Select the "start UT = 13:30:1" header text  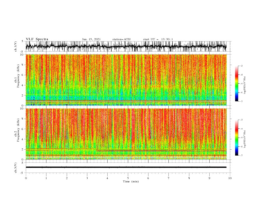click(158, 39)
